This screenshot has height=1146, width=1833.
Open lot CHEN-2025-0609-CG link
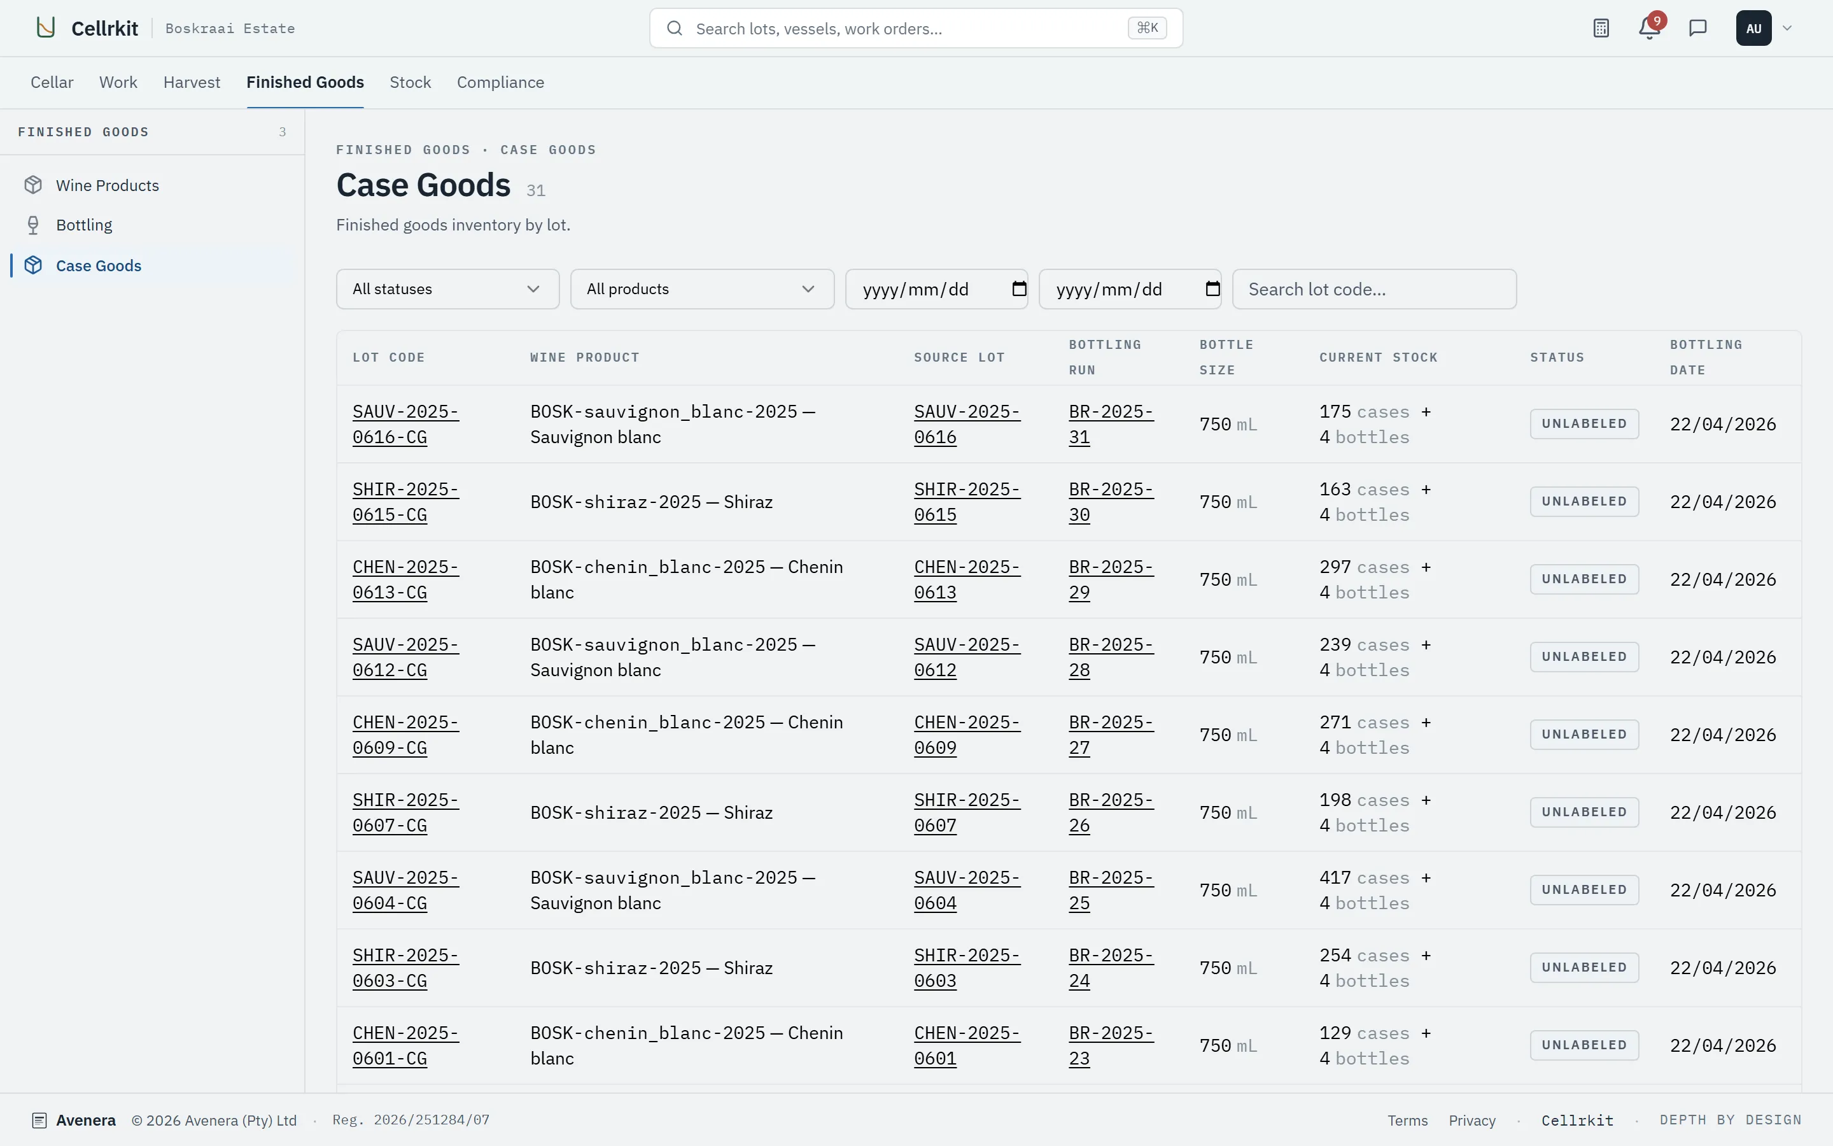405,735
